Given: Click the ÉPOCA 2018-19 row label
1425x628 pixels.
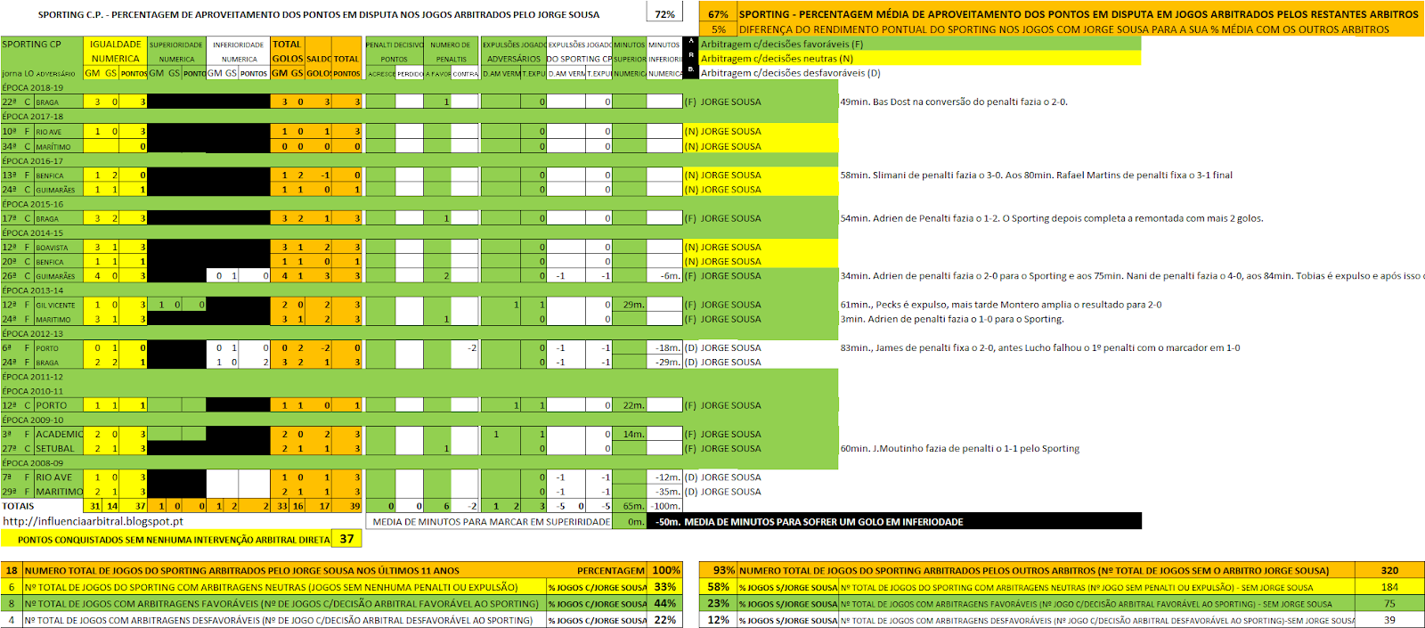Looking at the screenshot, I should pos(33,87).
